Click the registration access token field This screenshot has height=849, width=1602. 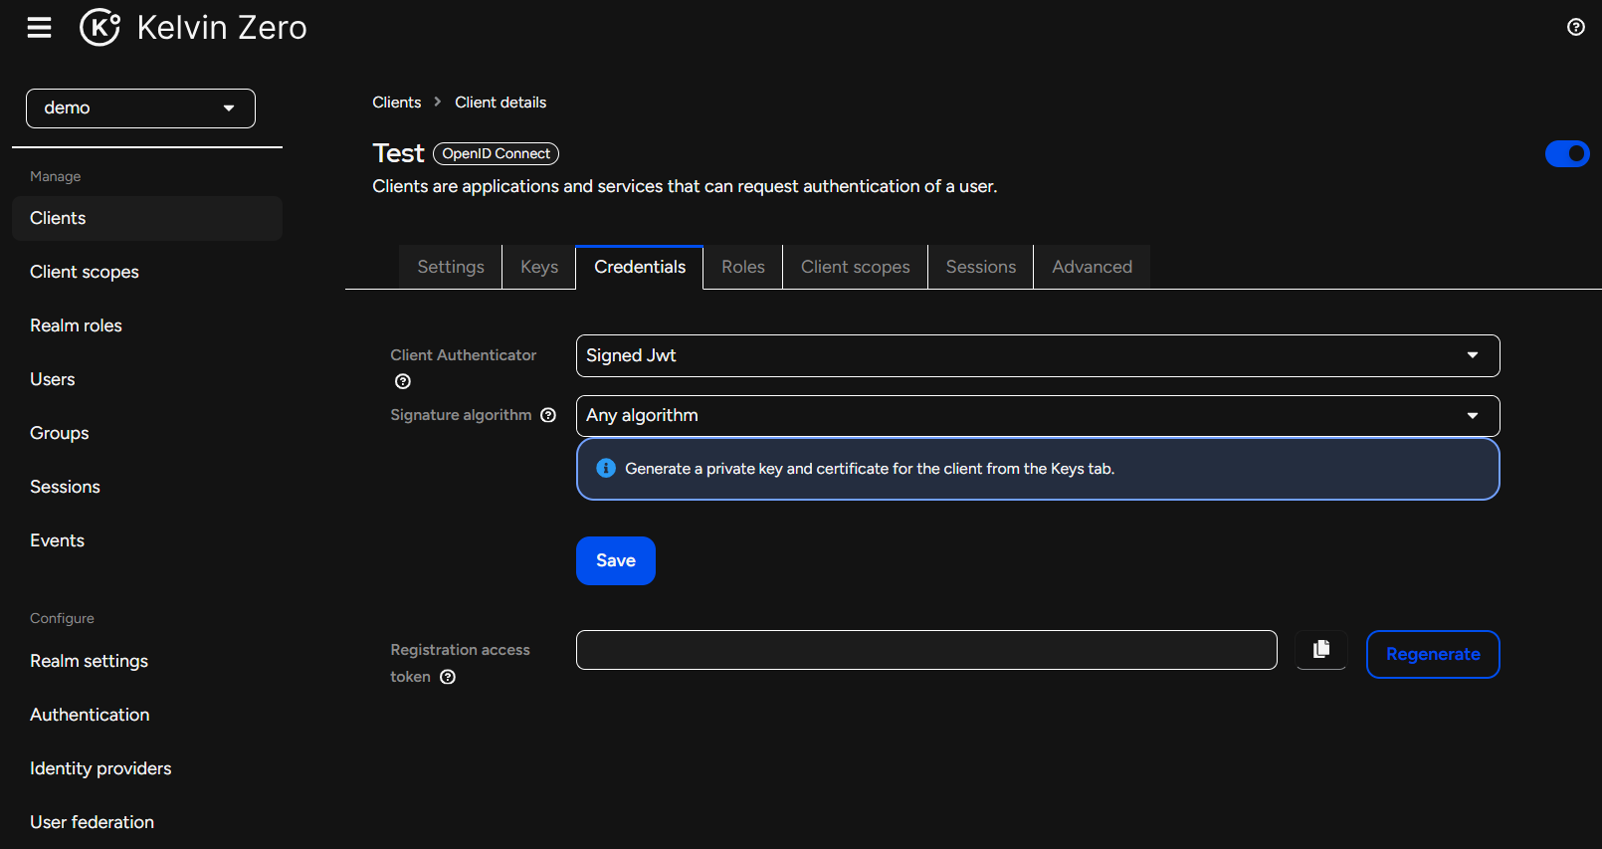(925, 650)
